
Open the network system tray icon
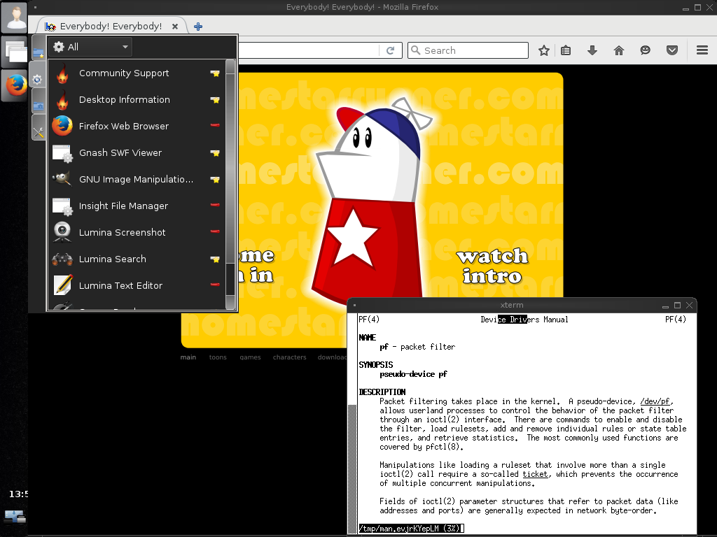(15, 517)
